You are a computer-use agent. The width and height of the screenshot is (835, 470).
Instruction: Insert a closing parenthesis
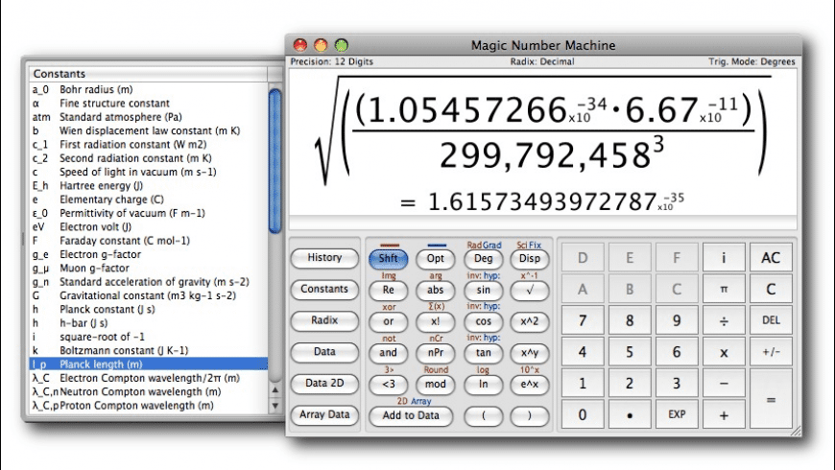pyautogui.click(x=530, y=415)
